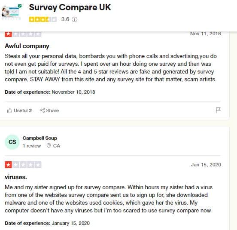This screenshot has width=237, height=230.
Task: Flag the Awful company review
Action: pyautogui.click(x=218, y=110)
